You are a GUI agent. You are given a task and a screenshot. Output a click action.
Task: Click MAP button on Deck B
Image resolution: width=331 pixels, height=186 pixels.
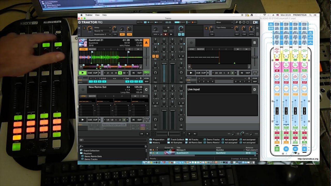pyautogui.click(x=255, y=81)
